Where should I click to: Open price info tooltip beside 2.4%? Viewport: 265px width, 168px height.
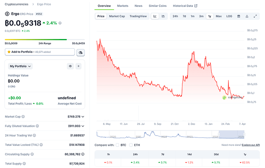tap(60, 23)
